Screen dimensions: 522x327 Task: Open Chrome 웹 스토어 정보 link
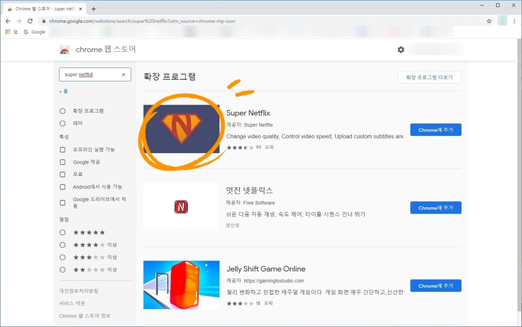84,316
